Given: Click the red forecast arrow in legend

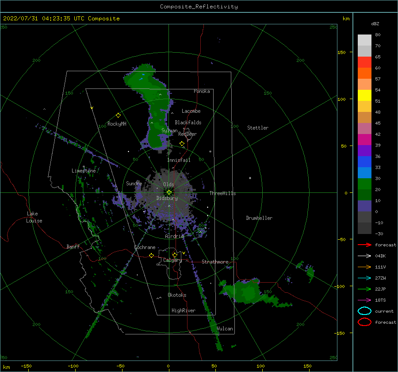Looking at the screenshot, I should 364,245.
